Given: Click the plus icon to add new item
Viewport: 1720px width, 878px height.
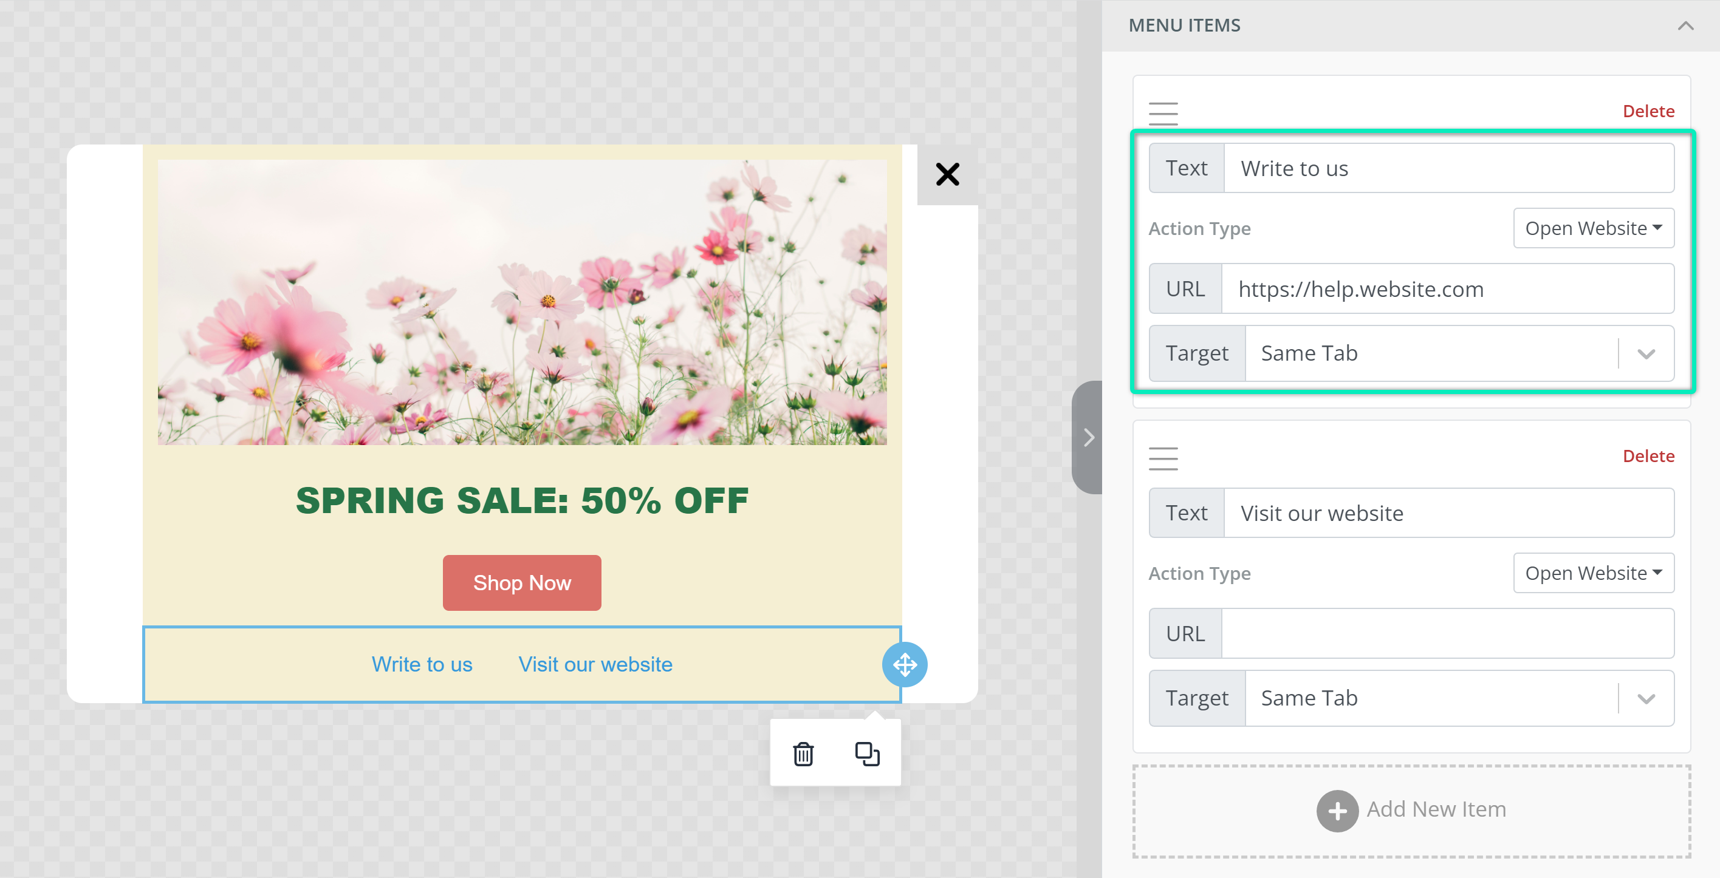Looking at the screenshot, I should tap(1337, 810).
